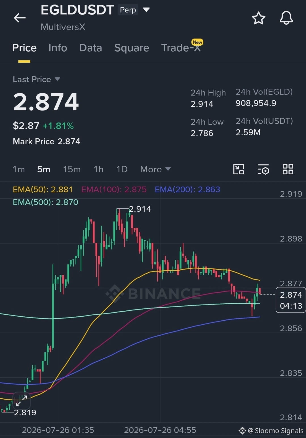Open price alert bell icon

[x=286, y=18]
